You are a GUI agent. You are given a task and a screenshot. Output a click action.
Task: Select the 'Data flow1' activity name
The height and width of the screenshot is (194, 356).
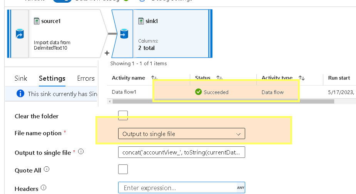click(124, 92)
